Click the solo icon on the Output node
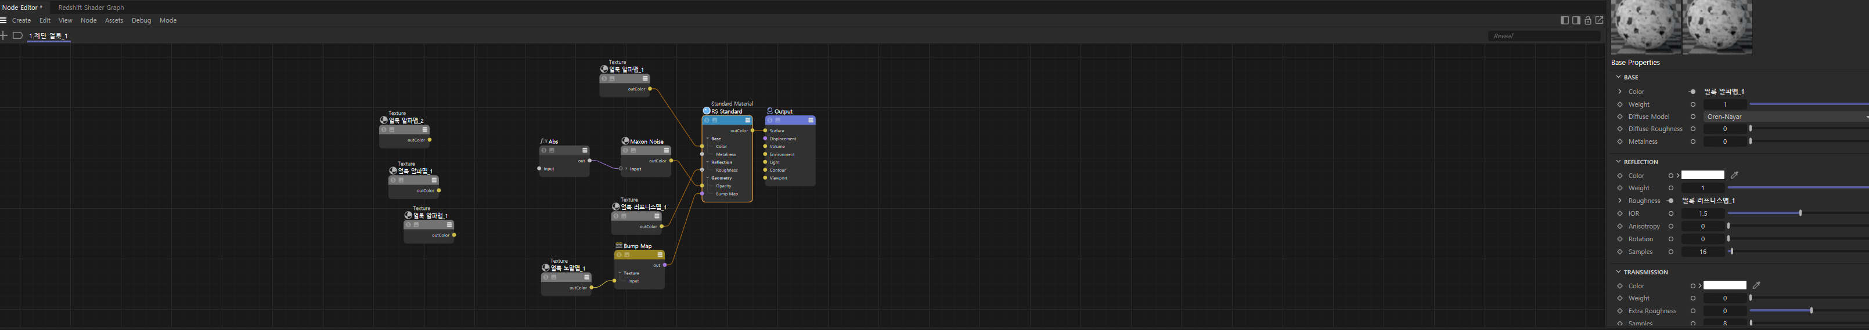The width and height of the screenshot is (1869, 330). [770, 121]
